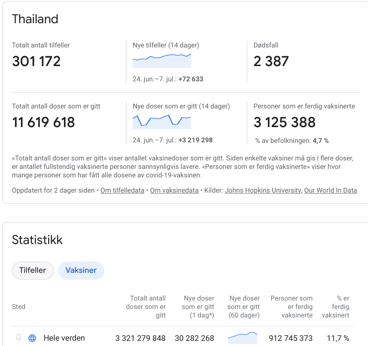
Task: Select the Vaksiner tab
Action: click(81, 270)
